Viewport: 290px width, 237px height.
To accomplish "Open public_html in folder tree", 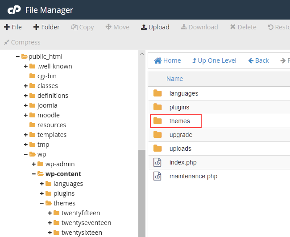I will point(46,56).
